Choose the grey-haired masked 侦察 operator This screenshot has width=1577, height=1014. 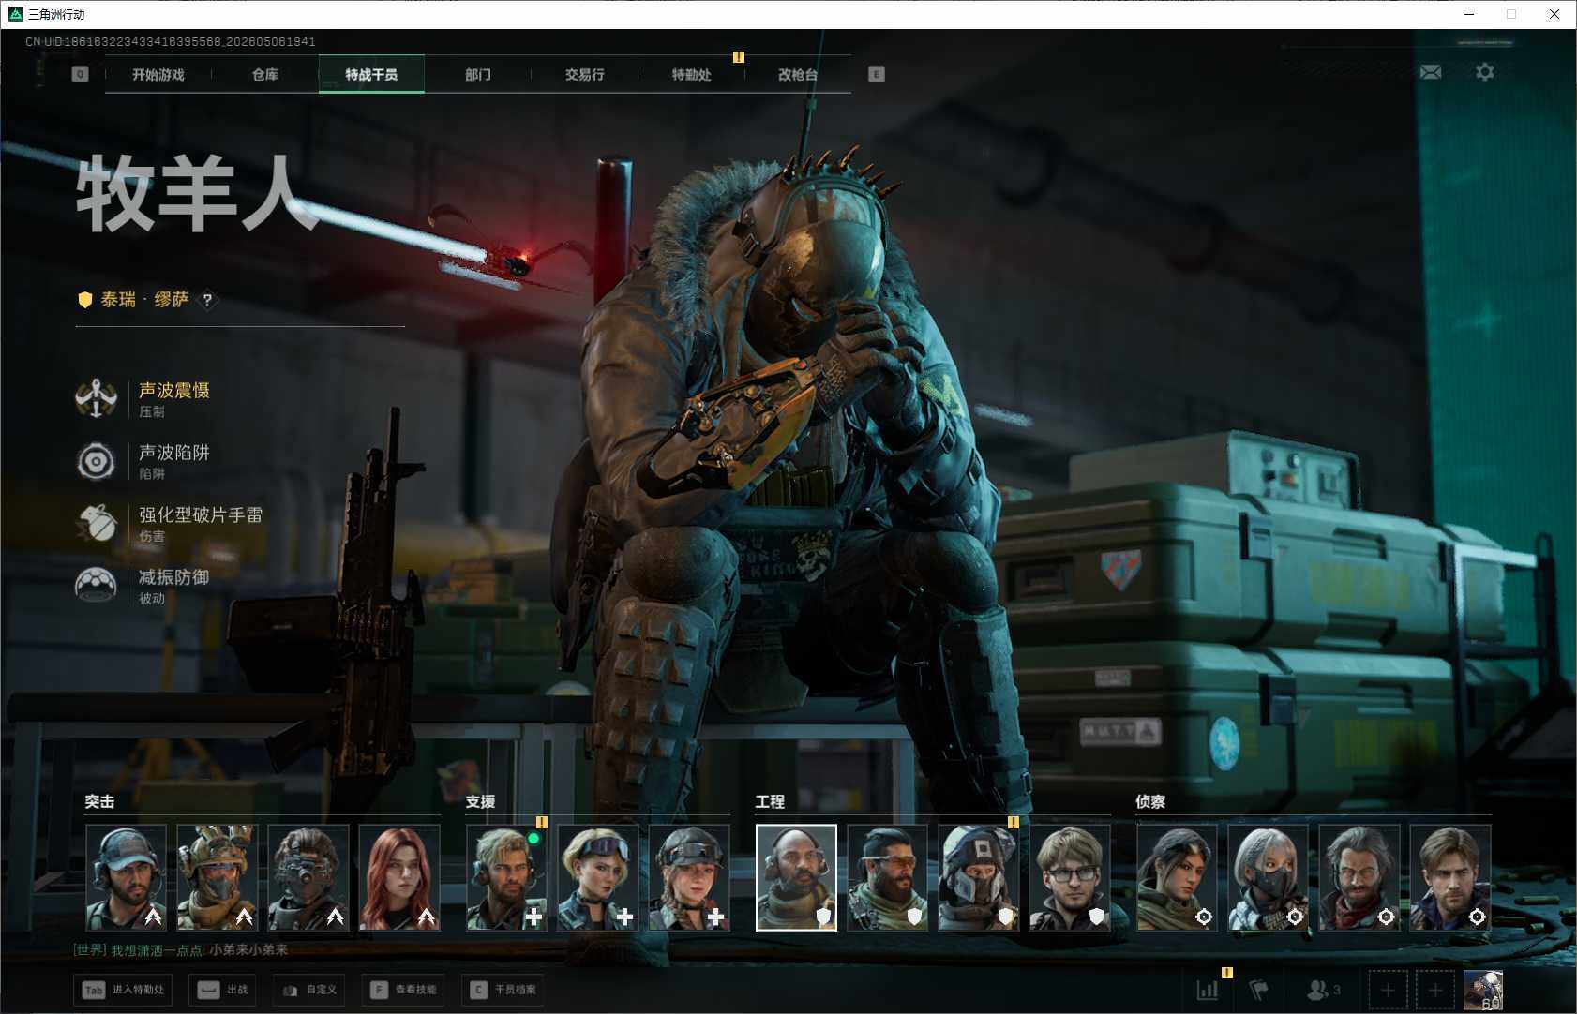point(1269,877)
